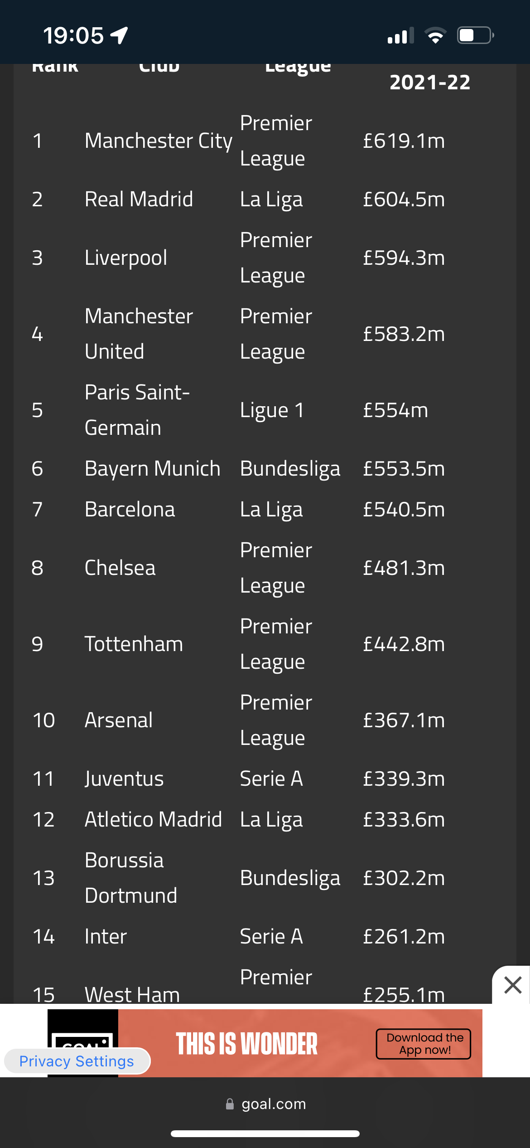Tap the GOAL logo in the ad
The width and height of the screenshot is (530, 1148).
point(83,1043)
